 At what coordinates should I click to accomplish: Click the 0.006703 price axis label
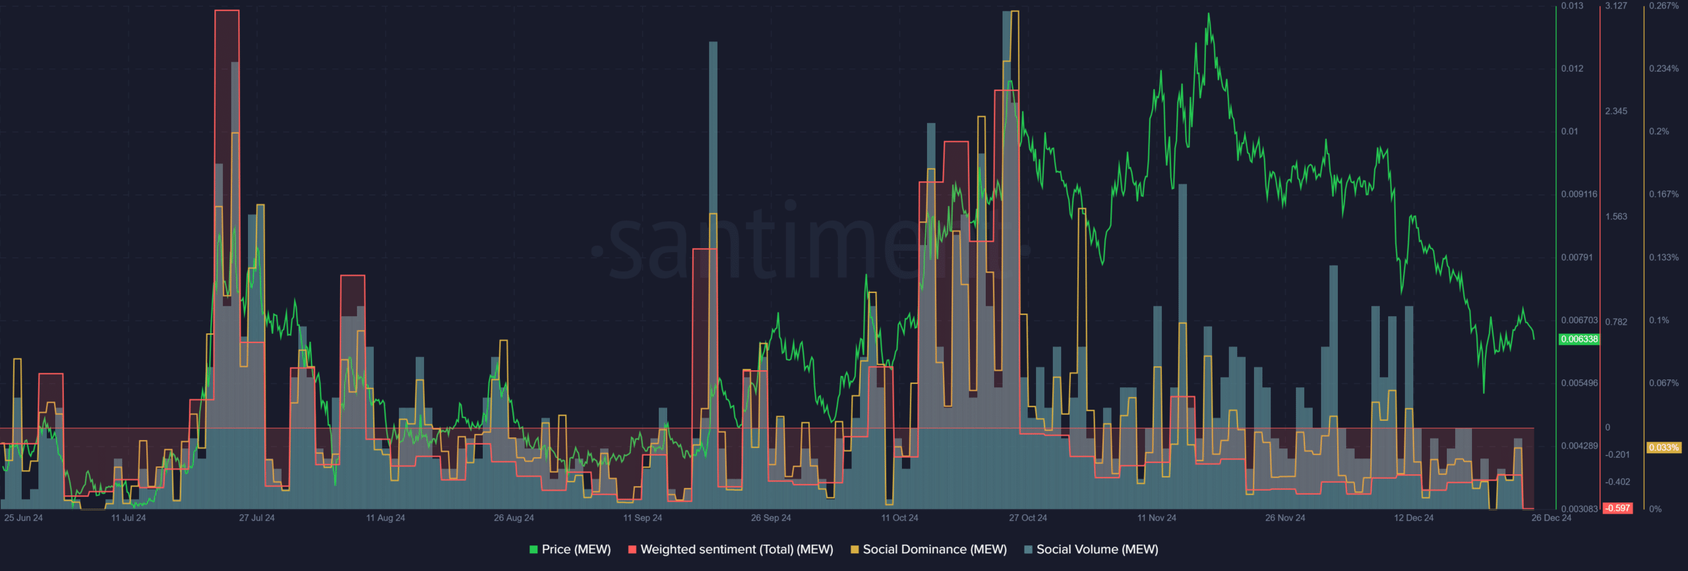(1579, 320)
